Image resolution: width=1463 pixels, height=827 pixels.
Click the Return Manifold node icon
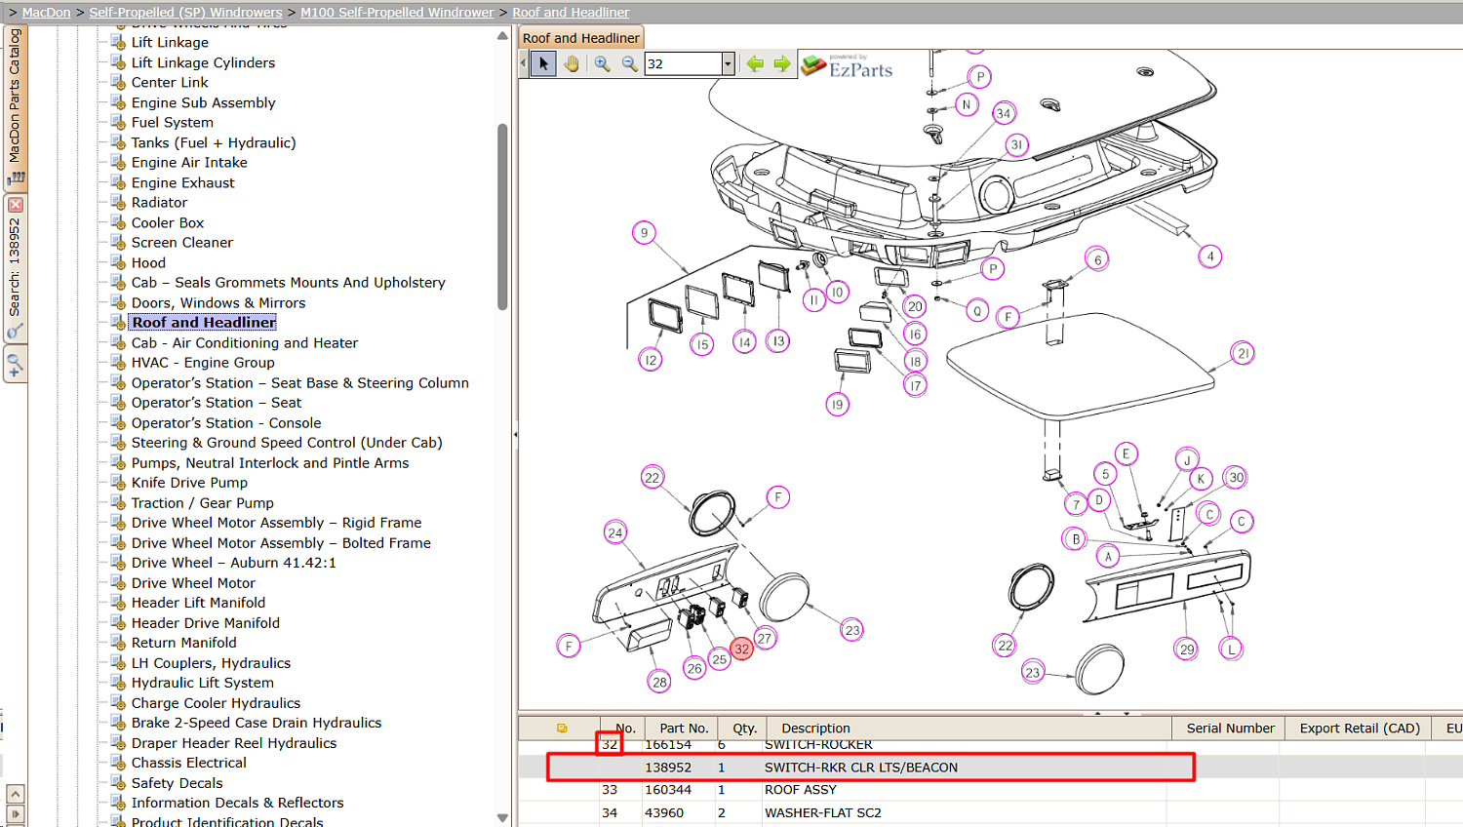tap(118, 643)
